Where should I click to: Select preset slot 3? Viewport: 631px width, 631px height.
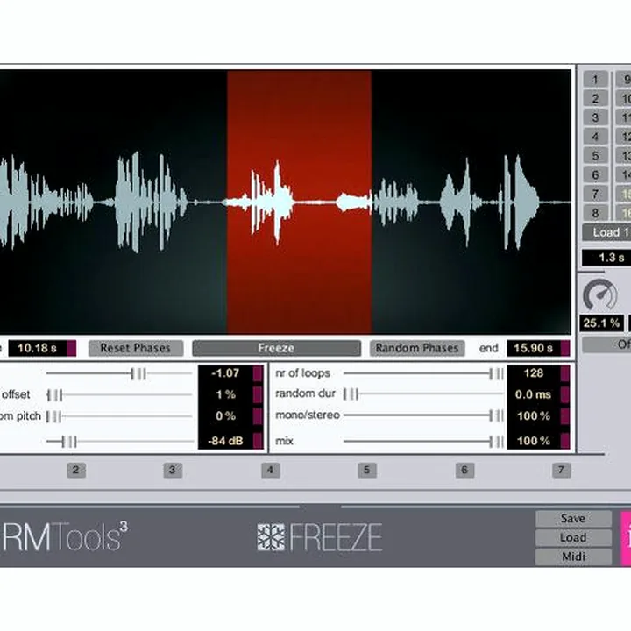pyautogui.click(x=595, y=117)
